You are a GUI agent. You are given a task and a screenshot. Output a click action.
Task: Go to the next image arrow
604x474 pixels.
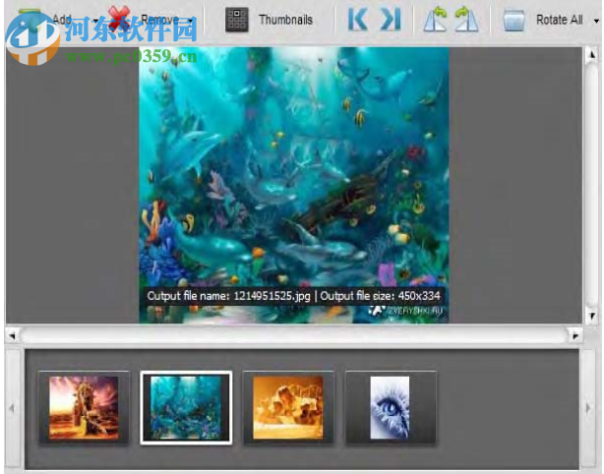click(391, 20)
